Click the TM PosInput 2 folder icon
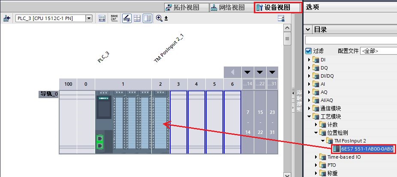The width and height of the screenshot is (397, 177). (x=329, y=141)
